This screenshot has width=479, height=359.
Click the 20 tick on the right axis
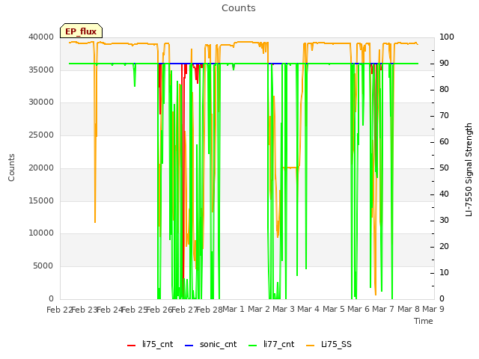coord(444,246)
